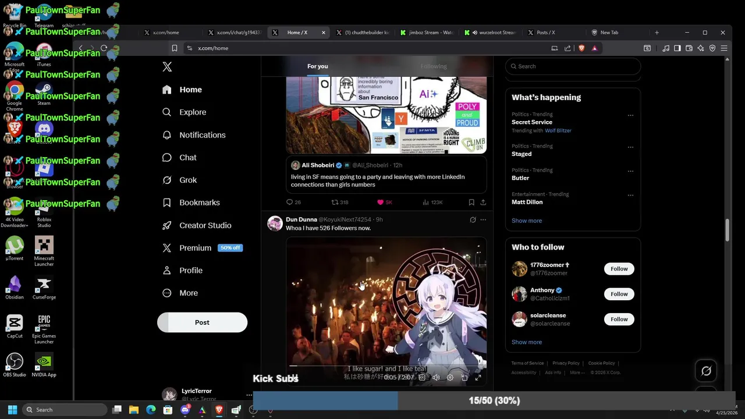
Task: Click the browser bookmark page icon
Action: [x=175, y=48]
